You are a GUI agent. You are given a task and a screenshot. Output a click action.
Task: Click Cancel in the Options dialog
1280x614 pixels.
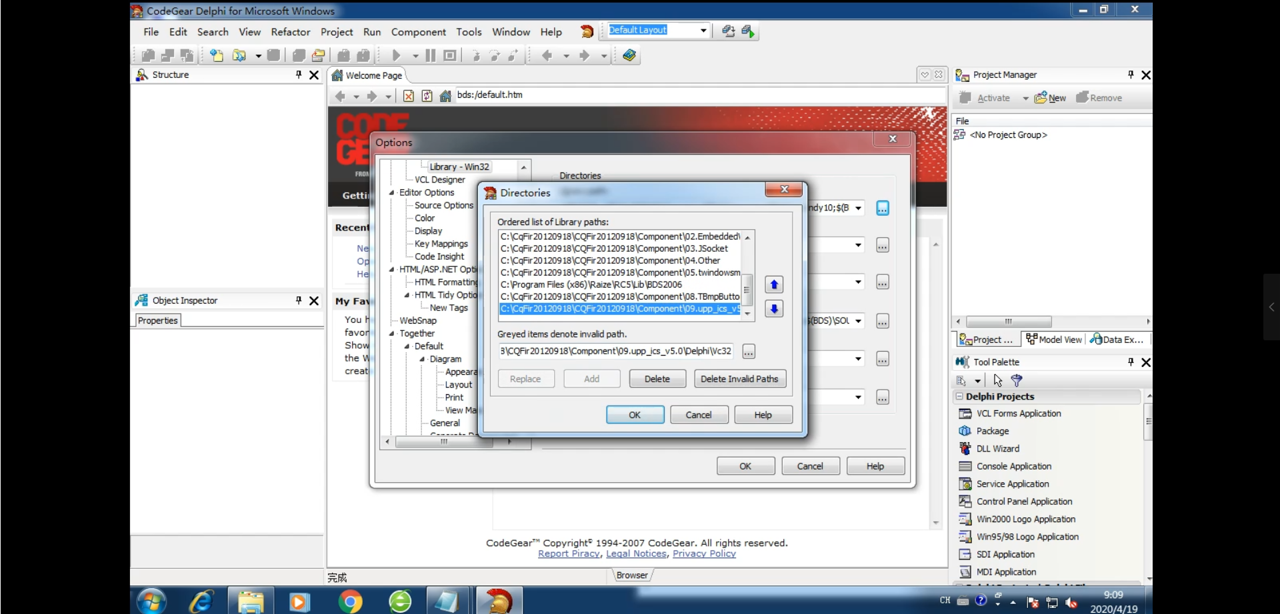click(810, 466)
